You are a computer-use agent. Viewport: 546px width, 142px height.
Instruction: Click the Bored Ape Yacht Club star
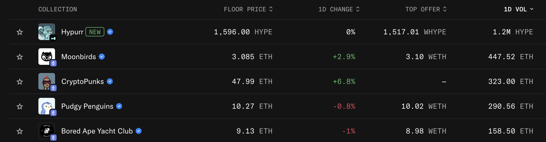20,131
